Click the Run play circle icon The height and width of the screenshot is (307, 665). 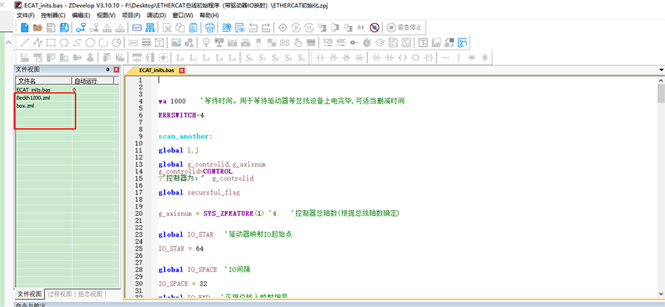(x=296, y=28)
